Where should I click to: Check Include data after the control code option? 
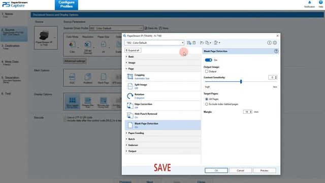coord(65,120)
